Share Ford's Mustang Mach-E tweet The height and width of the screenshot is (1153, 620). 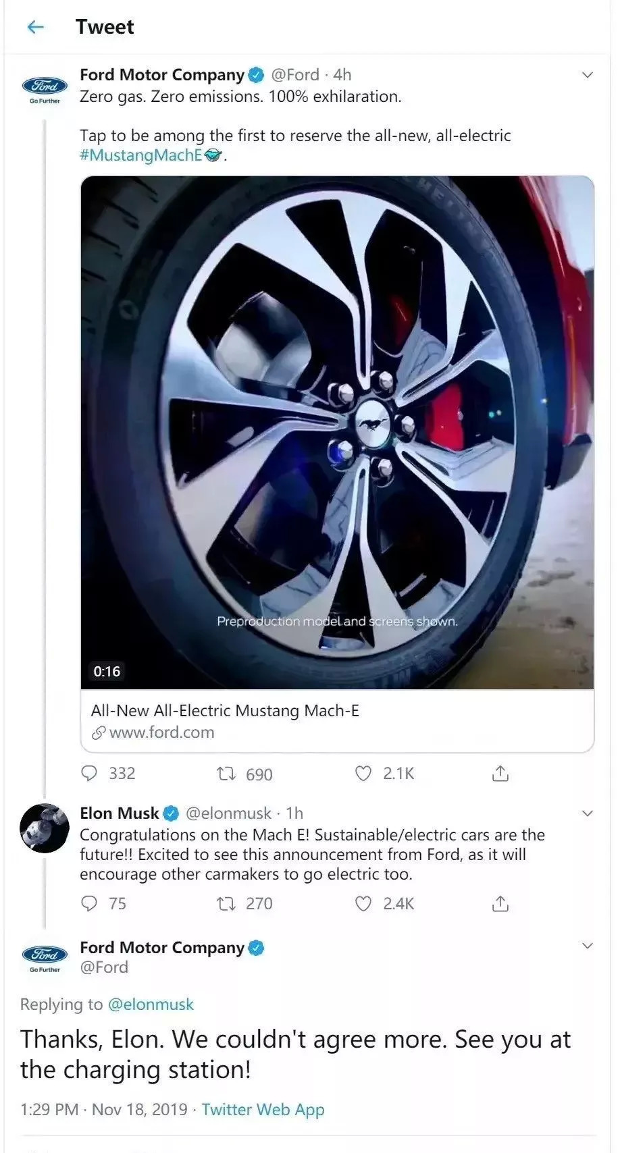point(500,774)
